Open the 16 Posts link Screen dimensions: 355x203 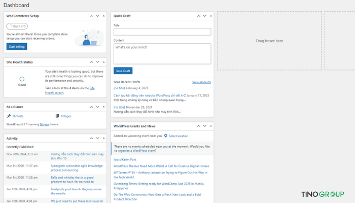coord(18,116)
